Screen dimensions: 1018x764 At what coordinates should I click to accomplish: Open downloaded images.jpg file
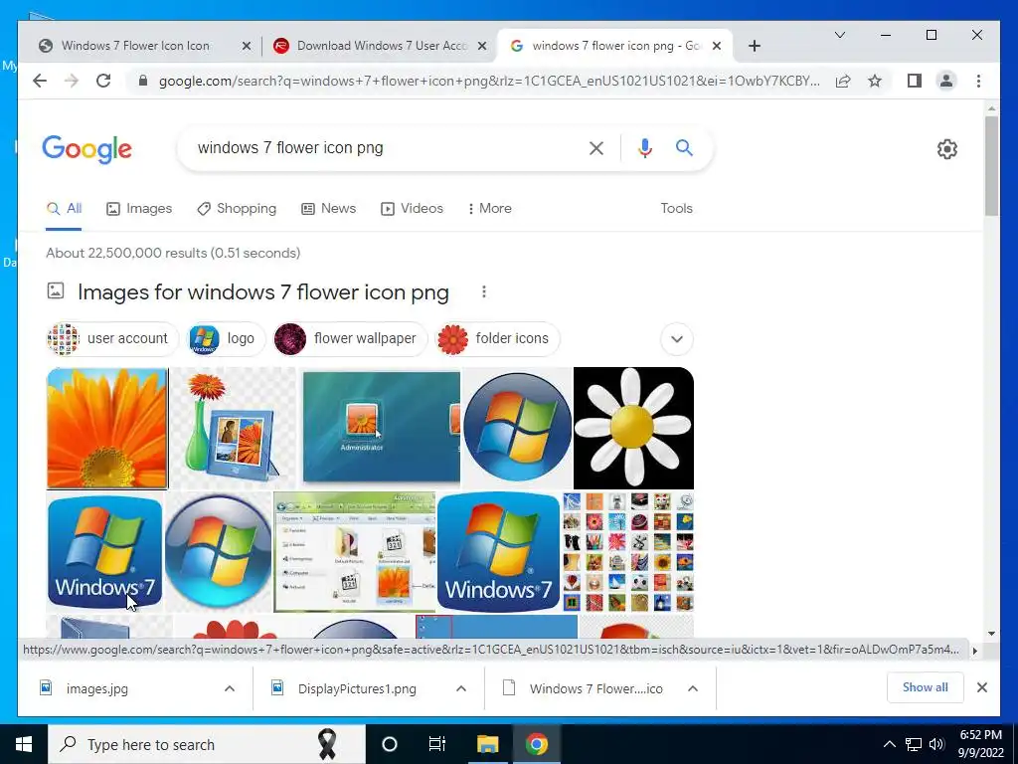coord(96,688)
